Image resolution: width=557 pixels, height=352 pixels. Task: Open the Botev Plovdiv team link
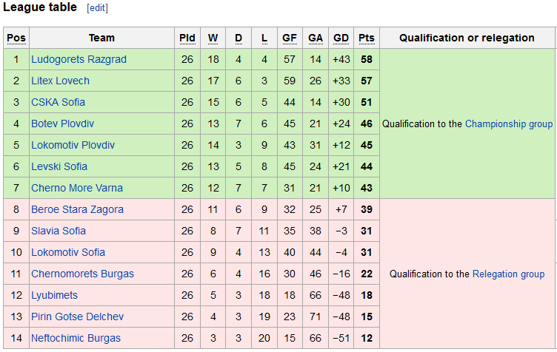(x=62, y=123)
